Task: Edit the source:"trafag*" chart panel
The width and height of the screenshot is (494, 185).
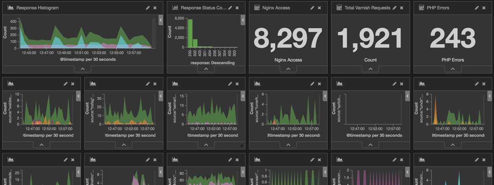Action: pos(148,84)
